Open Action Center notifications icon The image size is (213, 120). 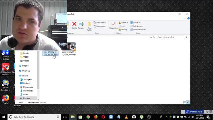208,117
